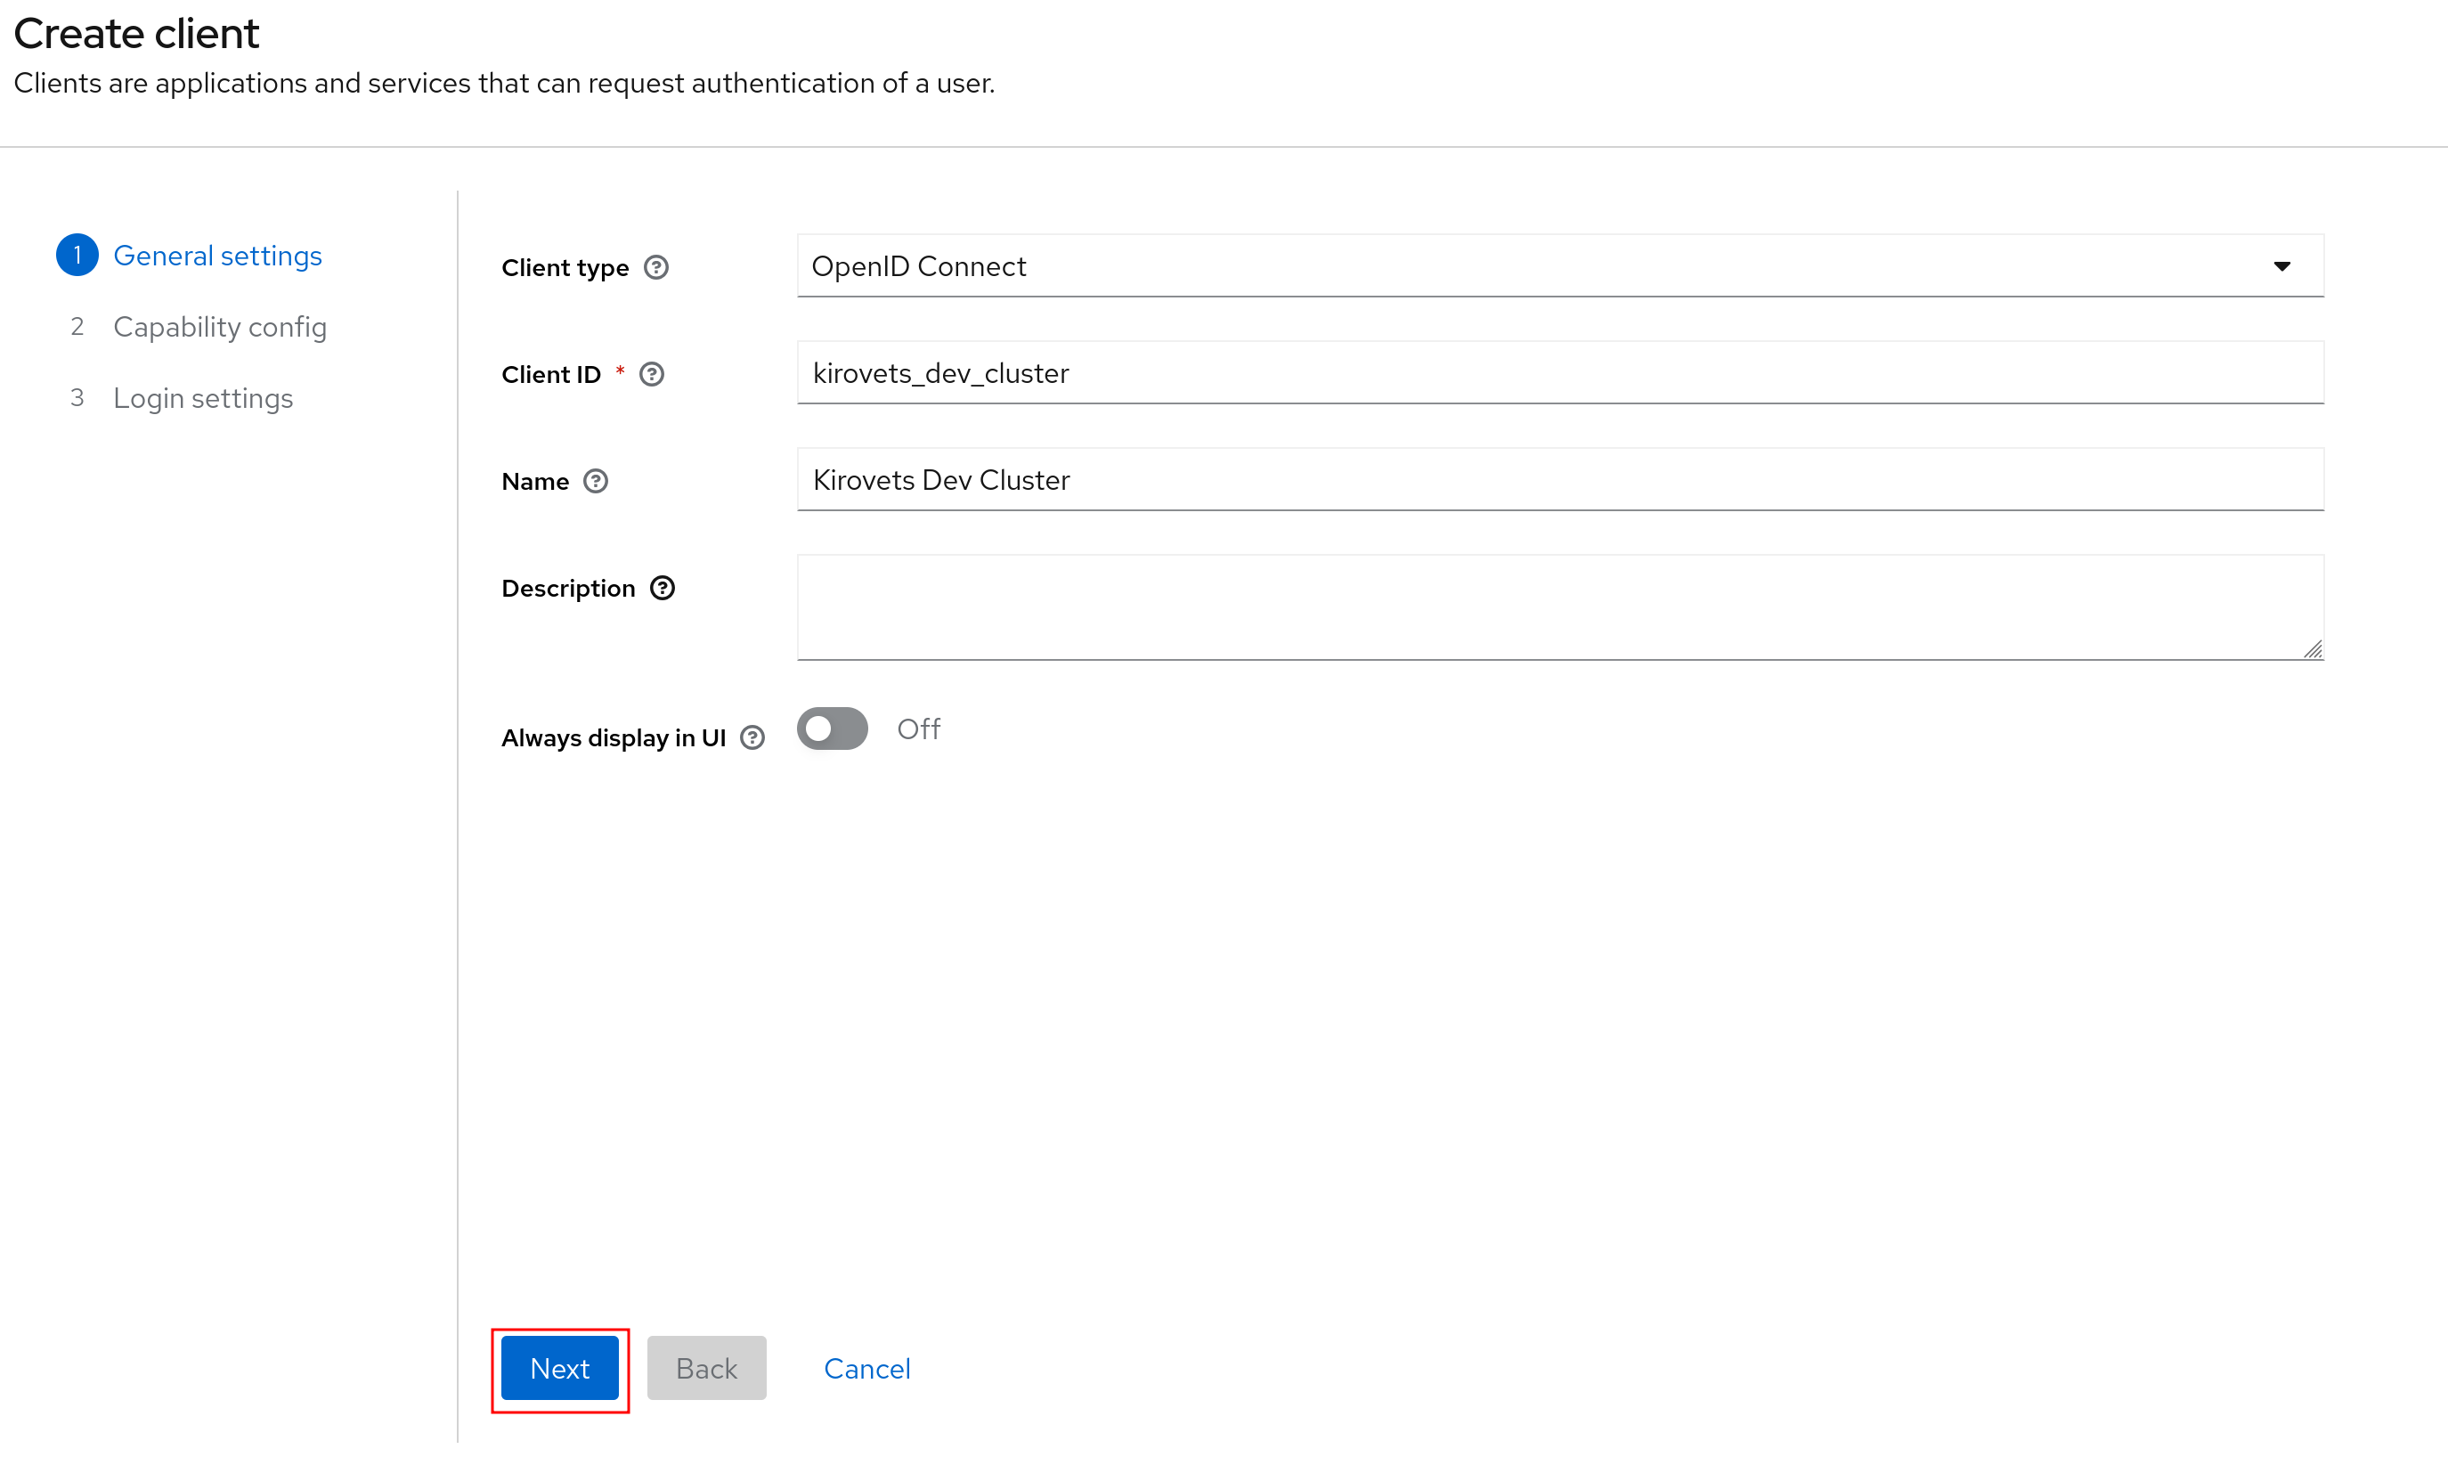Click the Description textarea
2448x1465 pixels.
tap(1559, 607)
